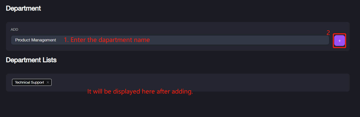Click the "Department Lists" section heading

[x=31, y=60]
